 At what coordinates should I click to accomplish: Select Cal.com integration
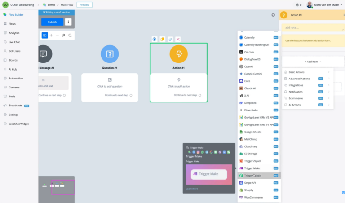(259, 52)
